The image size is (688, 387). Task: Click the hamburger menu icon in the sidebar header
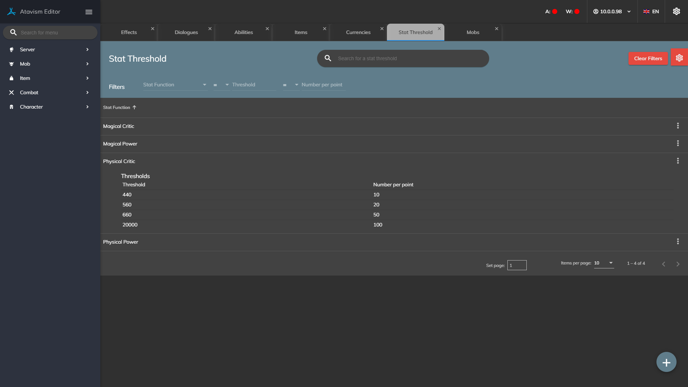tap(89, 12)
